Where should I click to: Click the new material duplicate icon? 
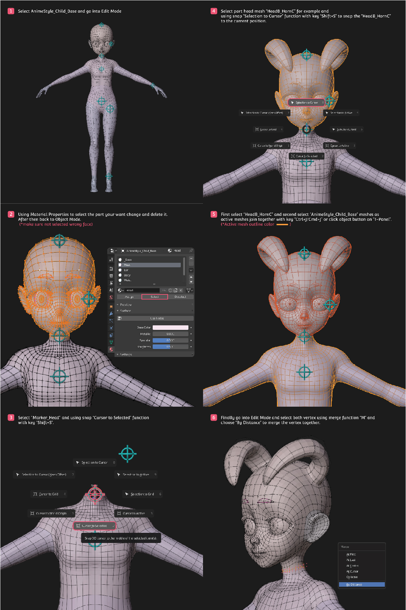point(176,290)
